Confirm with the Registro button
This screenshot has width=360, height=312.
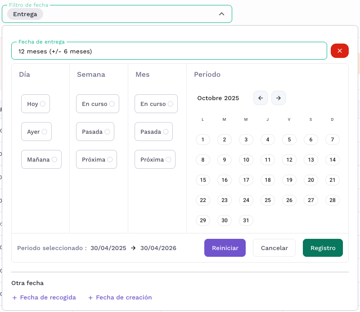point(323,248)
